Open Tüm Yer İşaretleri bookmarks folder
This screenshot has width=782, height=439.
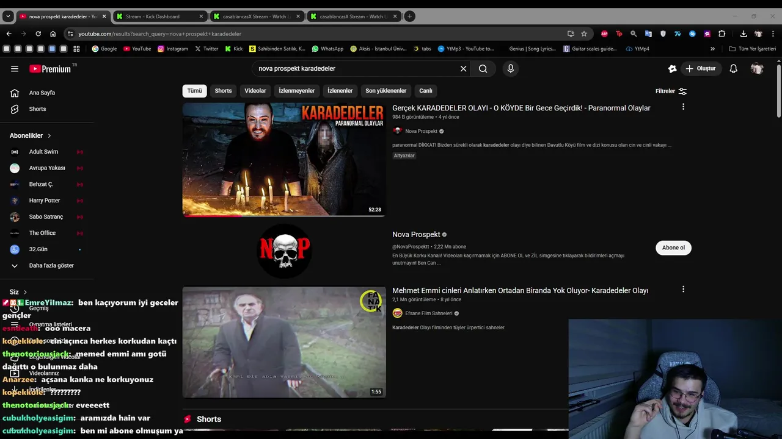[x=752, y=49]
